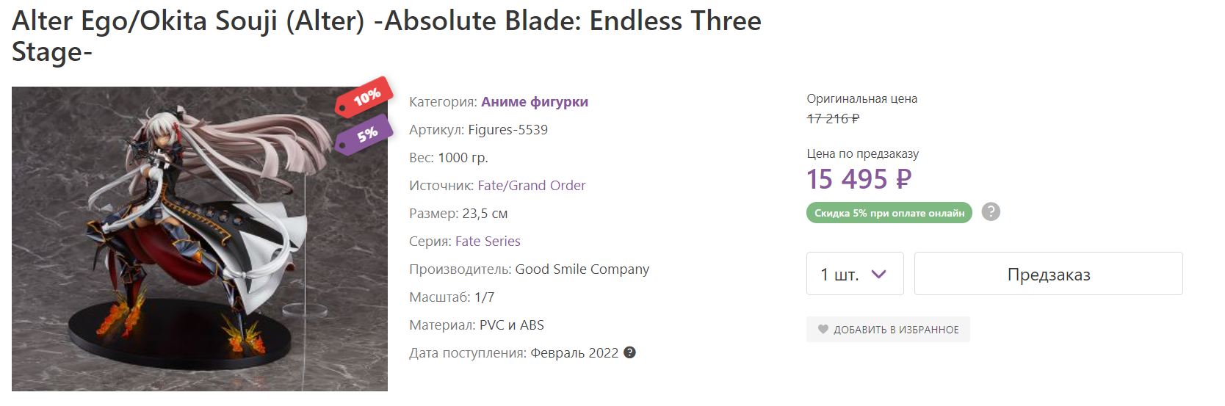The height and width of the screenshot is (406, 1225).
Task: Click the green "Скидка 5% при оплате онлайн" badge
Action: (889, 213)
